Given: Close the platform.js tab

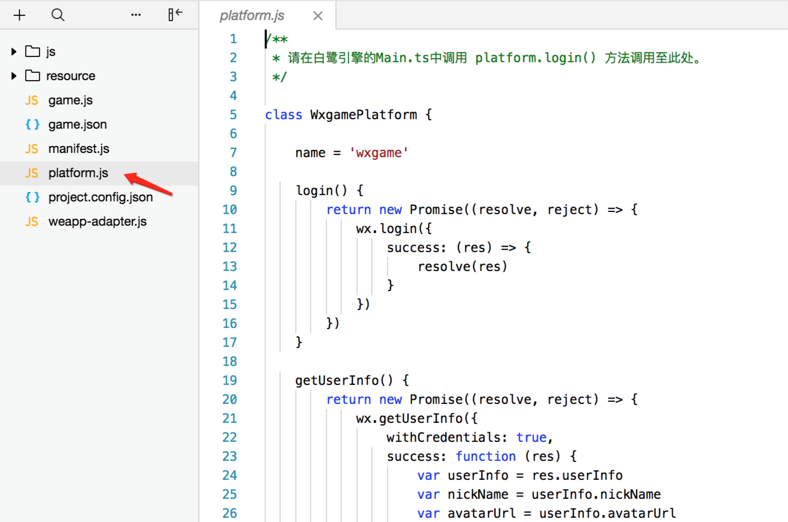Looking at the screenshot, I should pos(318,16).
